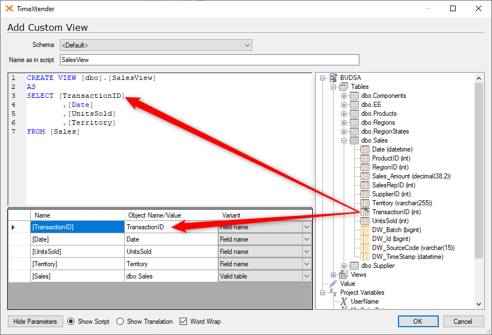Click the dbo.RegionStates table icon
This screenshot has height=335, width=492.
point(354,131)
